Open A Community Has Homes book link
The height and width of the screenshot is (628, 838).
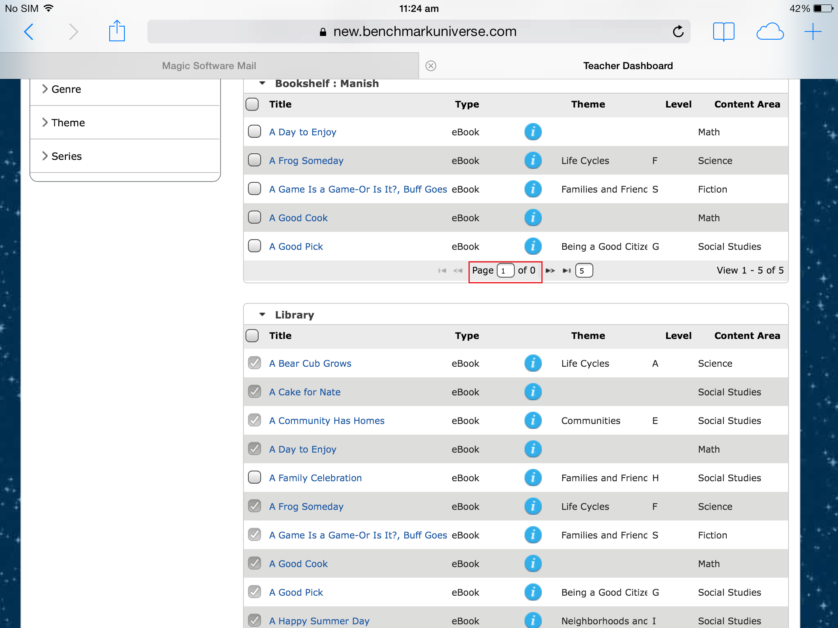327,421
